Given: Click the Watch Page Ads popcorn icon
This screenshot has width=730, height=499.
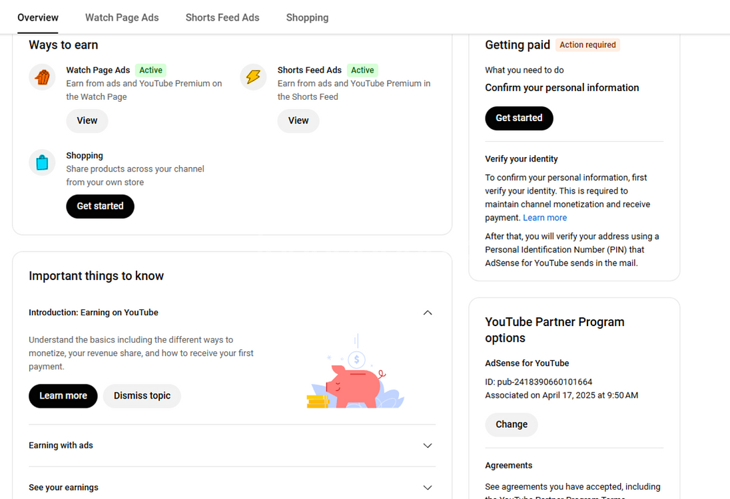Looking at the screenshot, I should click(42, 77).
